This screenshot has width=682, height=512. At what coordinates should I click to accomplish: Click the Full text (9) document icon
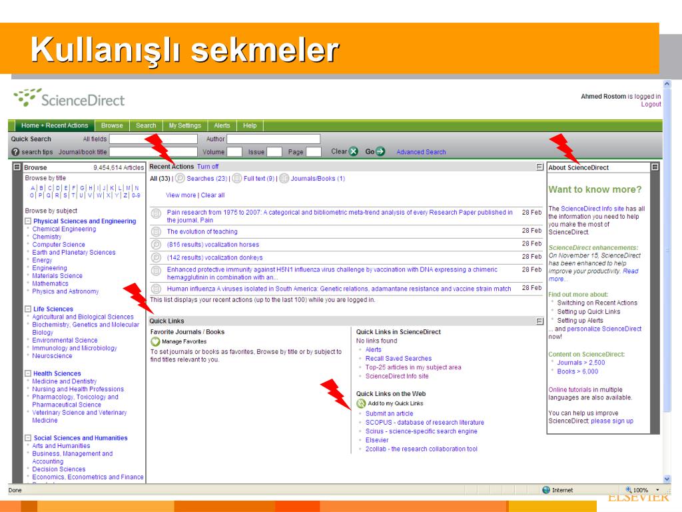[237, 179]
